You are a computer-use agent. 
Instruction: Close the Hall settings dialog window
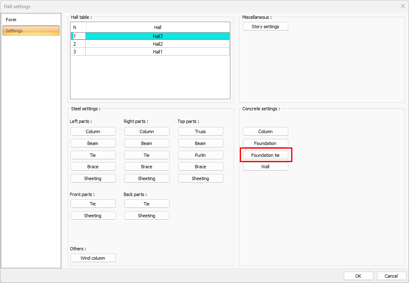(x=402, y=6)
